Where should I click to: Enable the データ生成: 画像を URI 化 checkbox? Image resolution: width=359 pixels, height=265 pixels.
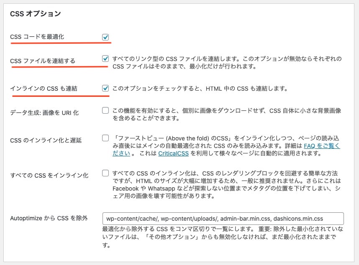(105, 111)
